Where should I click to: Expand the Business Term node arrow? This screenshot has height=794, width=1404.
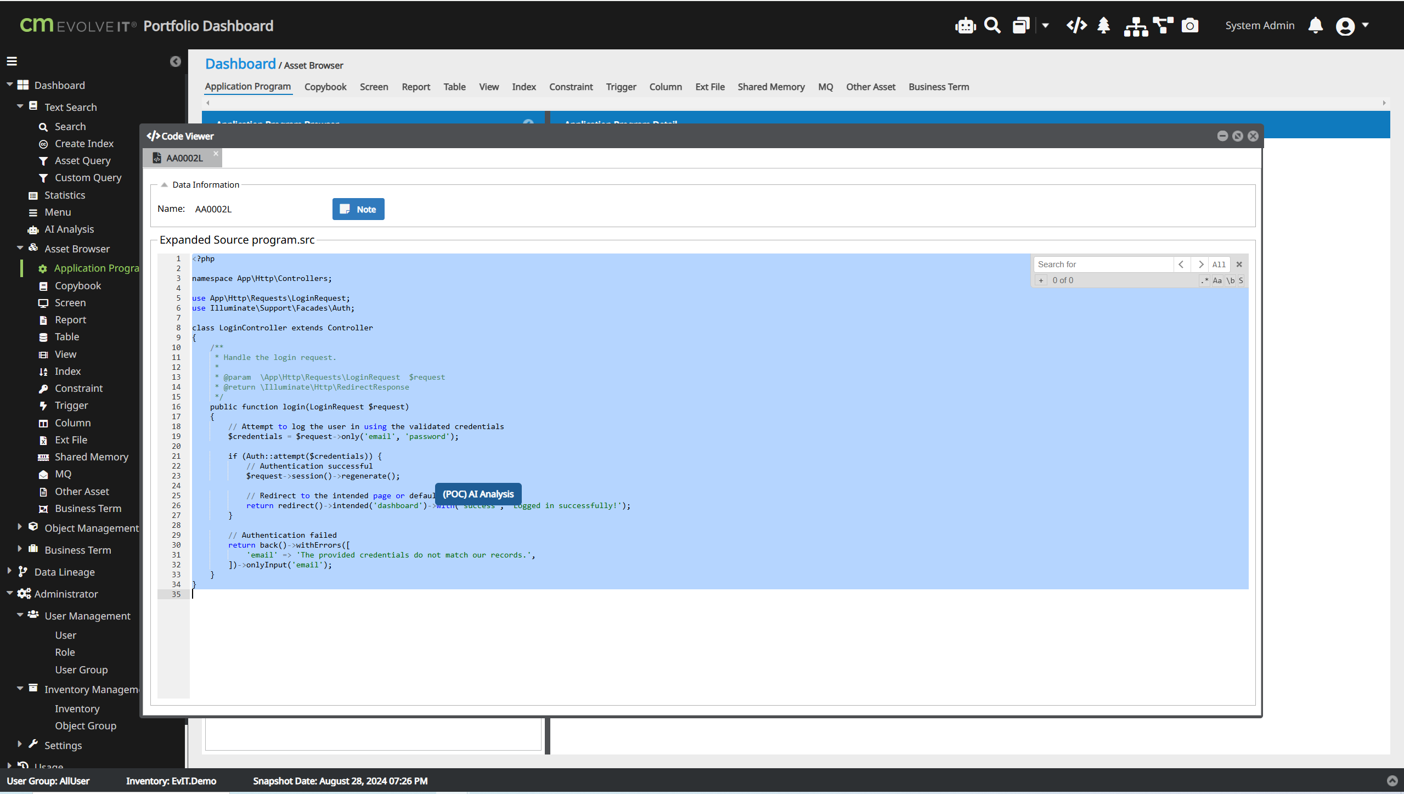pyautogui.click(x=20, y=549)
